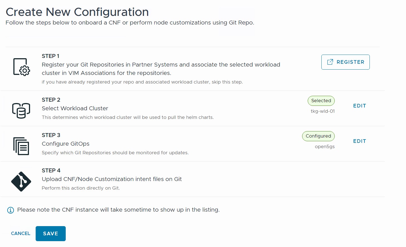Click the green Configured status badge
Screen dimensions: 406x247
pyautogui.click(x=318, y=136)
